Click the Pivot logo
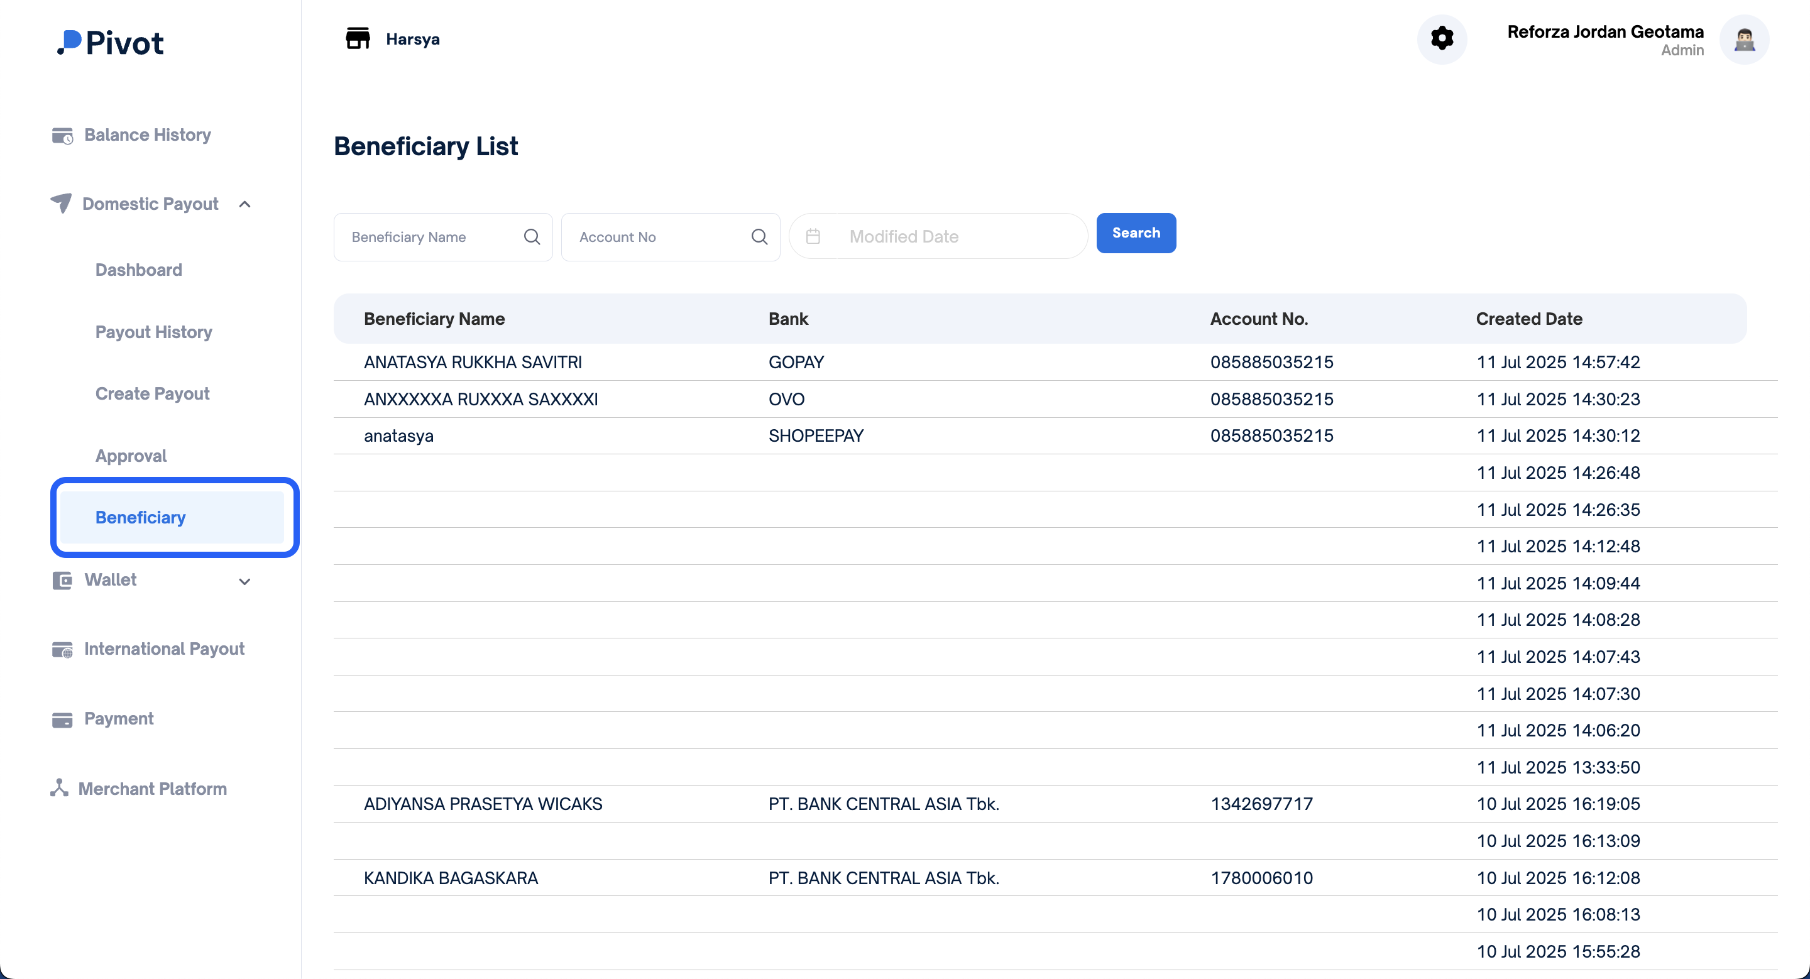Viewport: 1810px width, 979px height. pos(111,43)
